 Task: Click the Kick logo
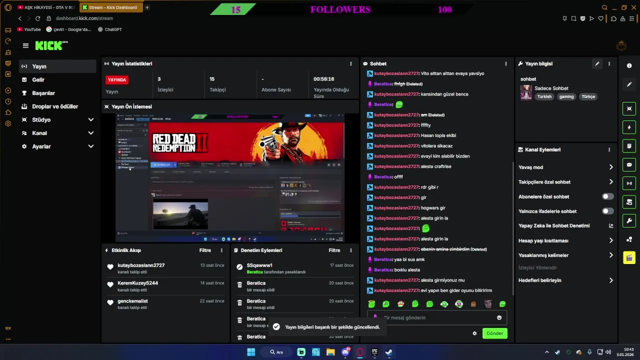tap(51, 45)
